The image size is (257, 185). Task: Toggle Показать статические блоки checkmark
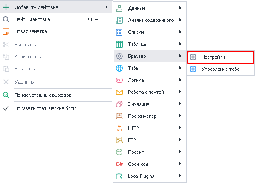click(6, 108)
